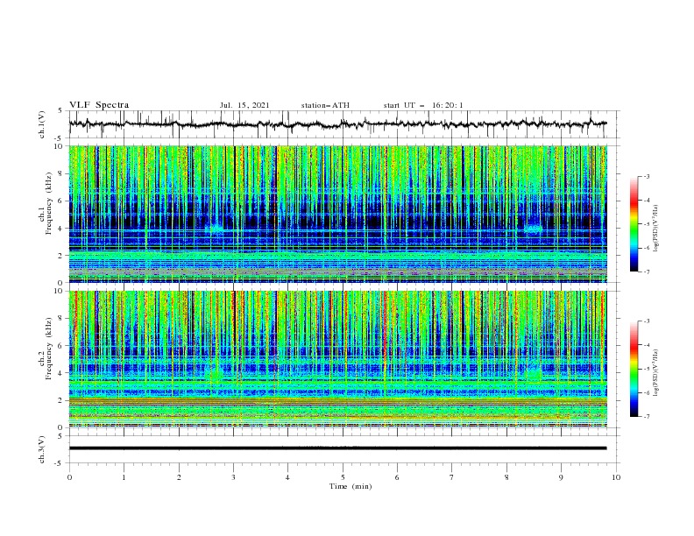Click time axis tick label "2"
Image resolution: width=694 pixels, height=536 pixels.
coord(179,477)
